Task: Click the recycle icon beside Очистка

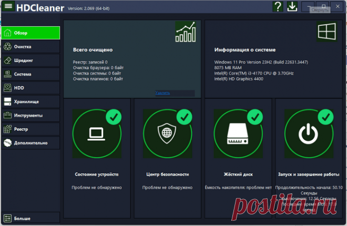Action: click(x=7, y=47)
